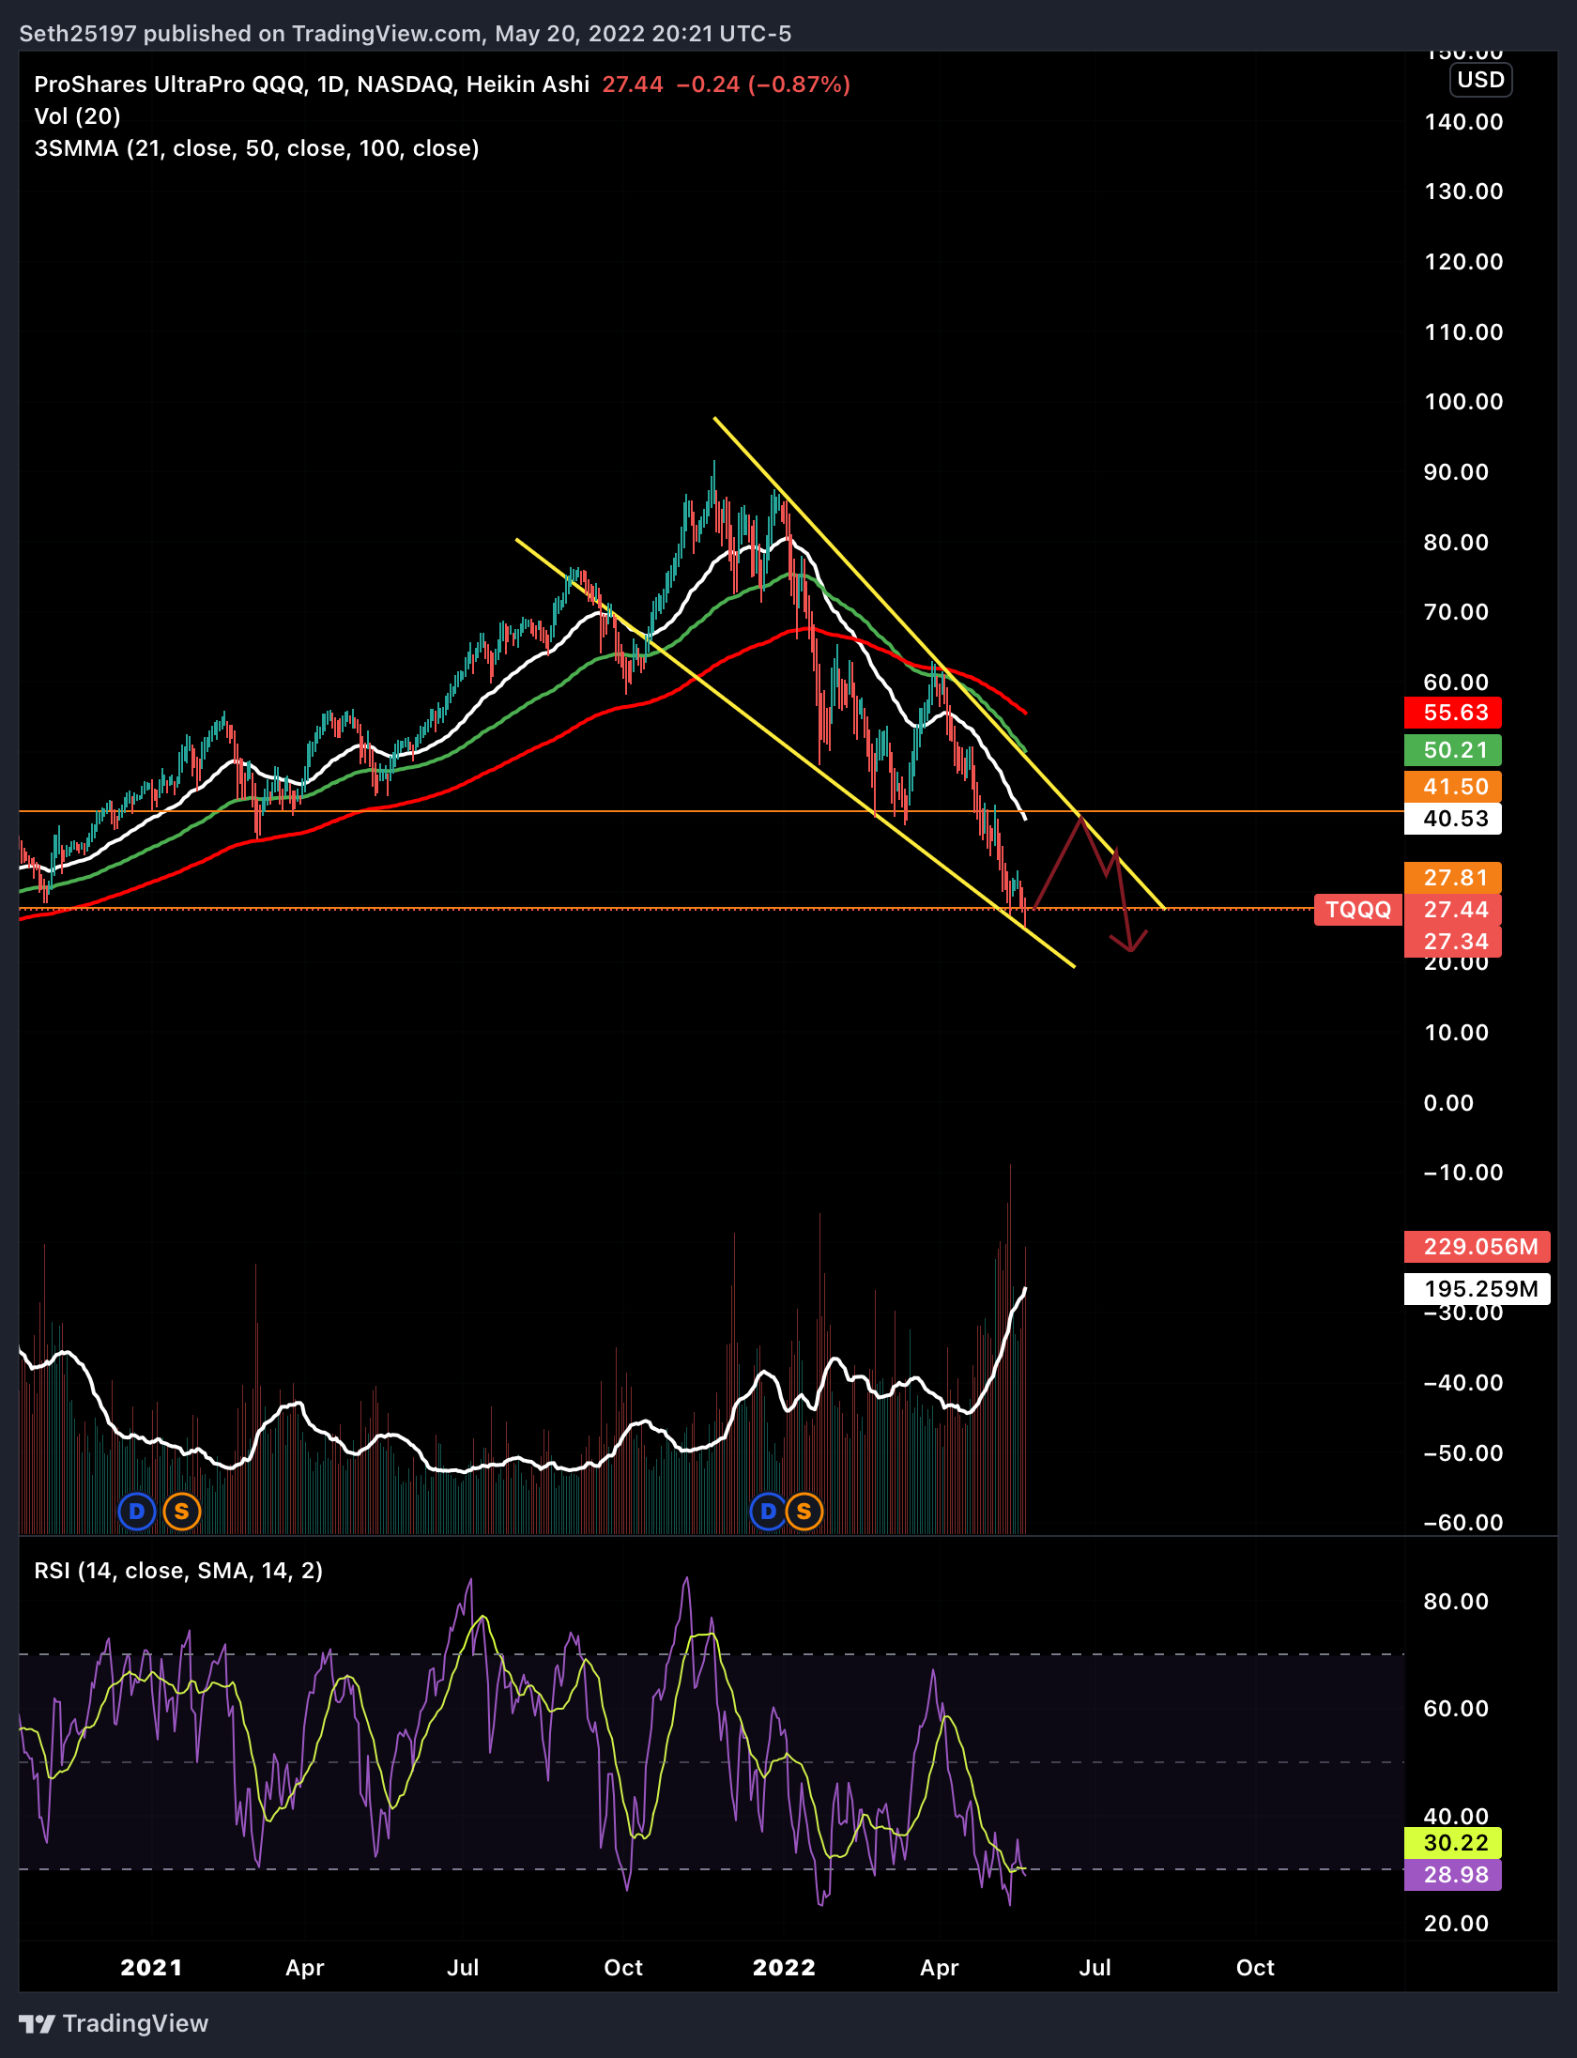Click the 2022 time axis label
Image resolution: width=1577 pixels, height=2058 pixels.
pyautogui.click(x=784, y=1968)
